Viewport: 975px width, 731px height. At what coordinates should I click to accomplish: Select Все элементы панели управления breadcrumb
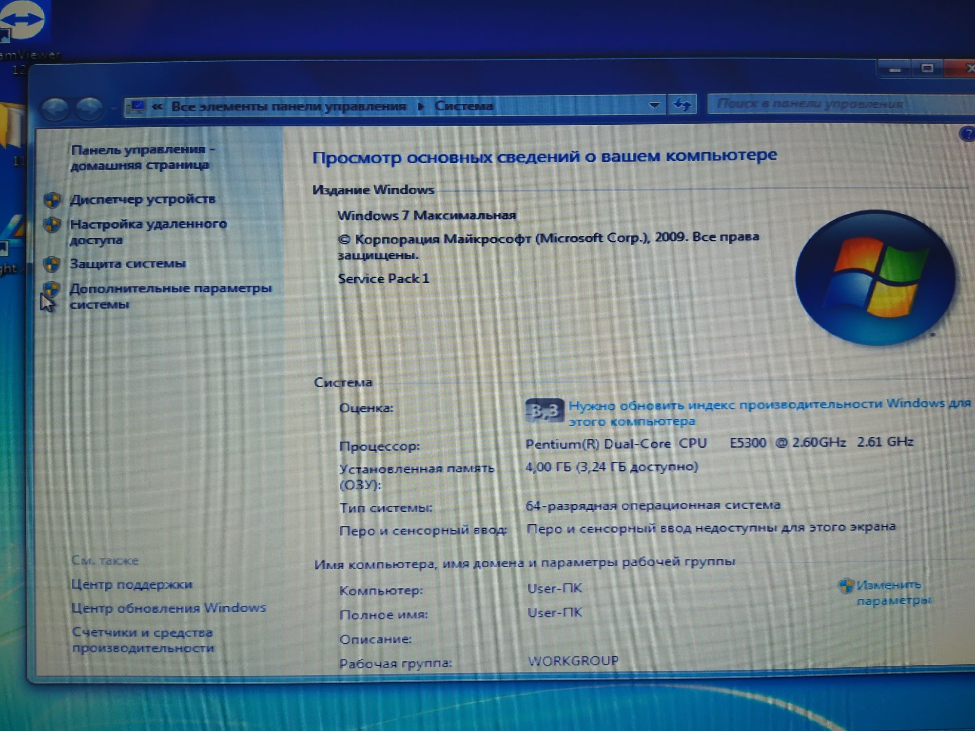point(289,106)
